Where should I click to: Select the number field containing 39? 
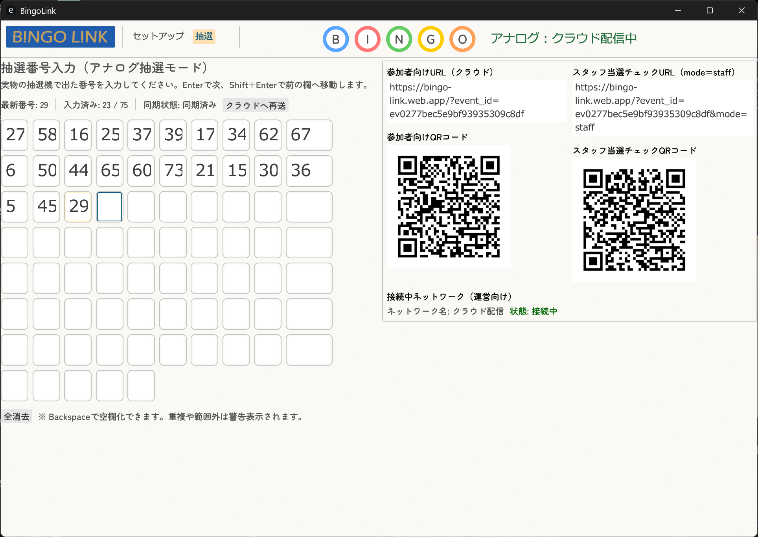click(173, 135)
